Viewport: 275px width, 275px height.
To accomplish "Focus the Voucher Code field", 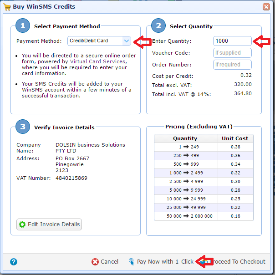I will coord(232,53).
